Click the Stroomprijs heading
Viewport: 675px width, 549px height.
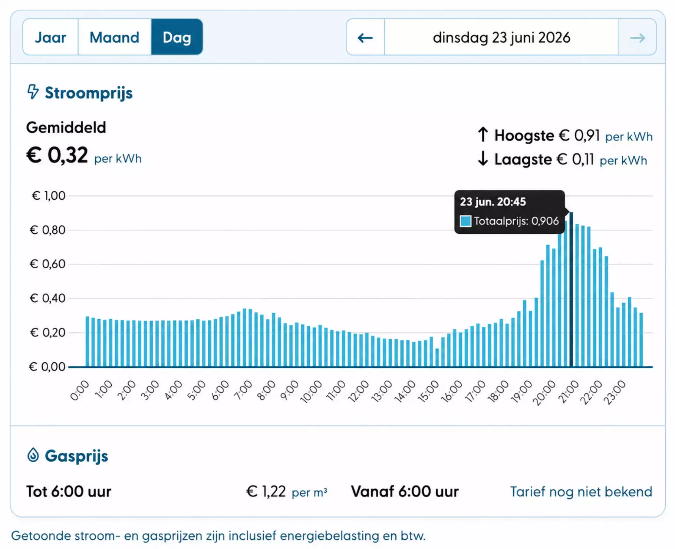pos(89,93)
